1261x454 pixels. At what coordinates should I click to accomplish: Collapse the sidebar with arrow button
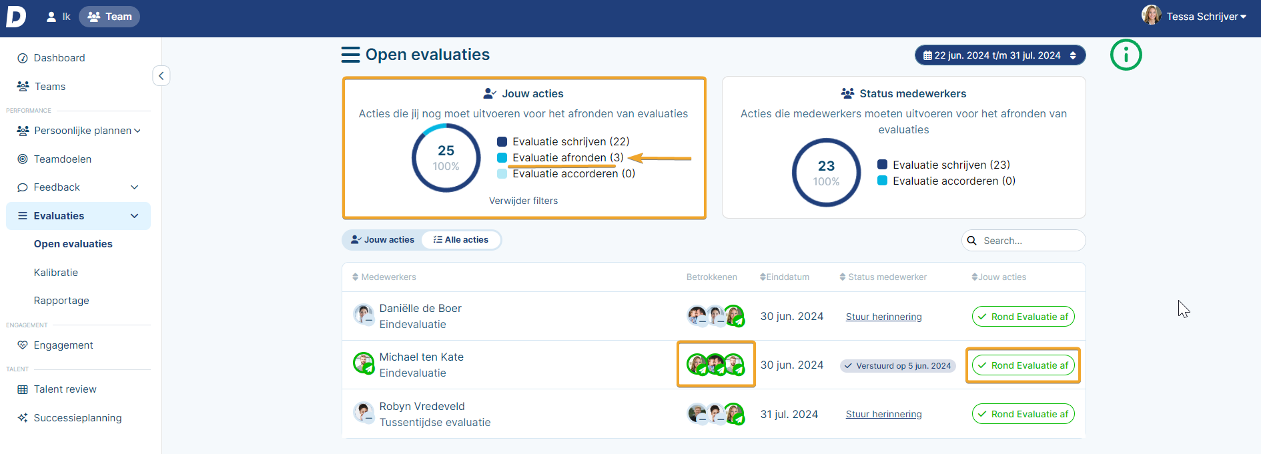161,75
